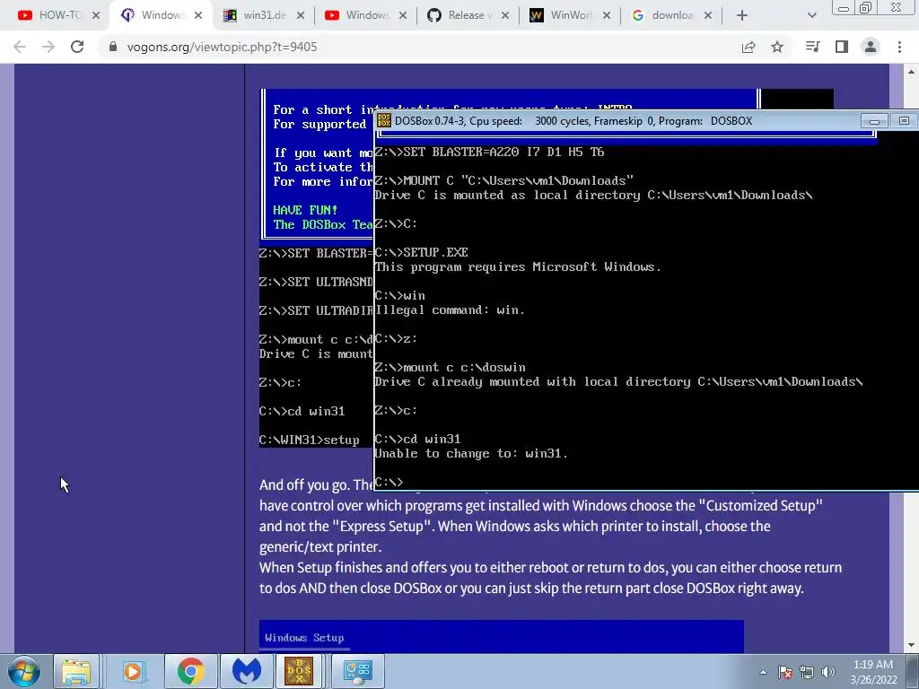This screenshot has width=919, height=689.
Task: Click the DOSBox taskbar icon
Action: coord(299,671)
